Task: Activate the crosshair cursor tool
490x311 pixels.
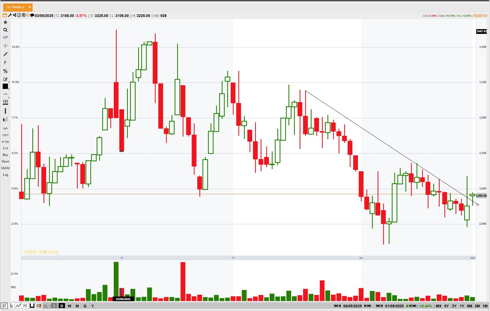Action: pos(5,46)
